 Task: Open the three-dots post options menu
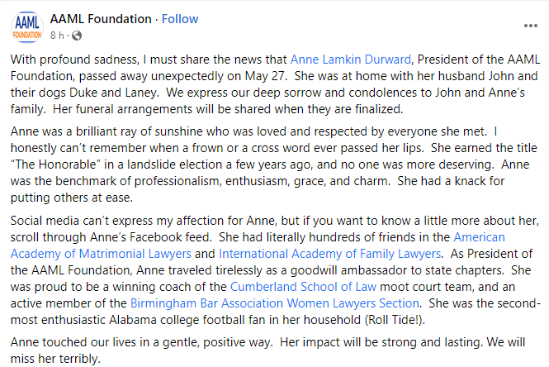[x=530, y=26]
